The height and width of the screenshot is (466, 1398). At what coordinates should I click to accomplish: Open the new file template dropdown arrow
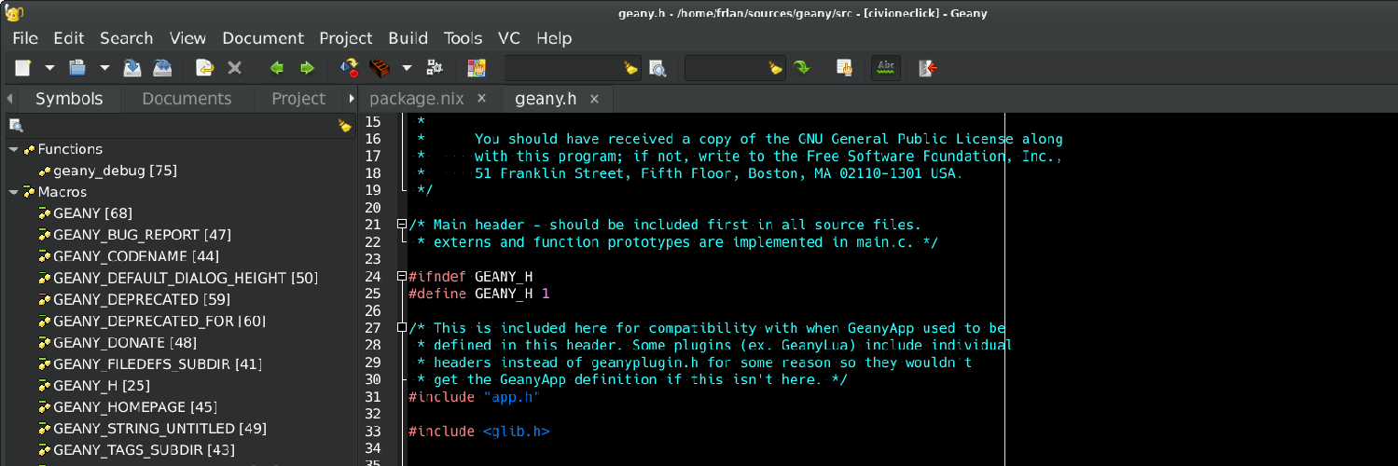[x=49, y=68]
